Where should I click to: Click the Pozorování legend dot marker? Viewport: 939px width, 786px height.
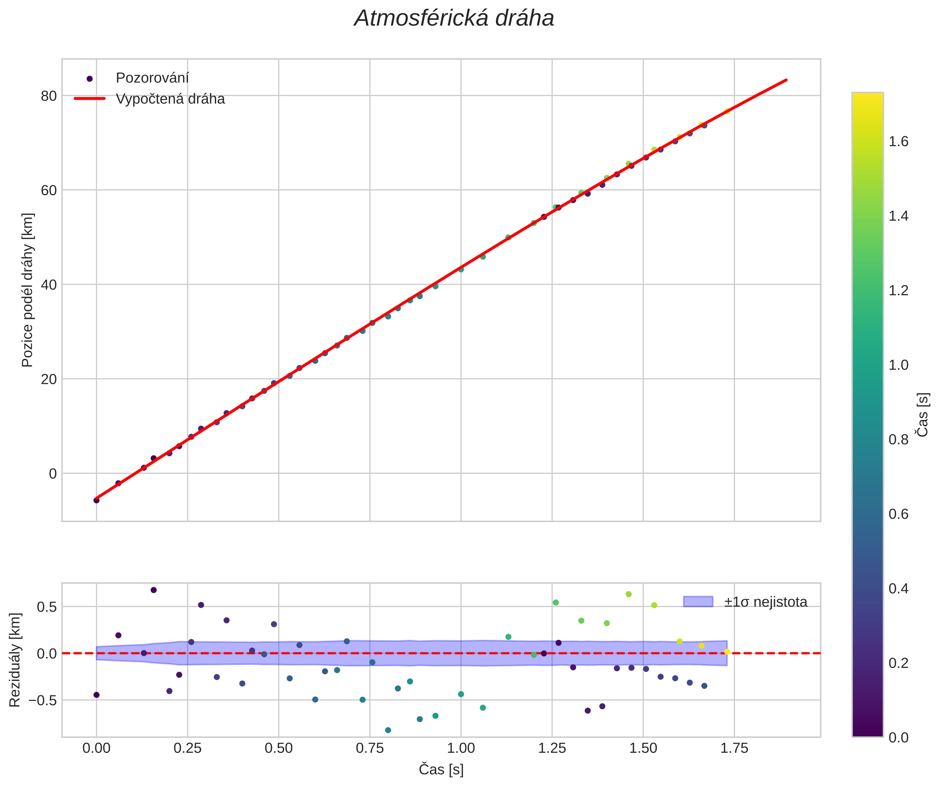(89, 79)
